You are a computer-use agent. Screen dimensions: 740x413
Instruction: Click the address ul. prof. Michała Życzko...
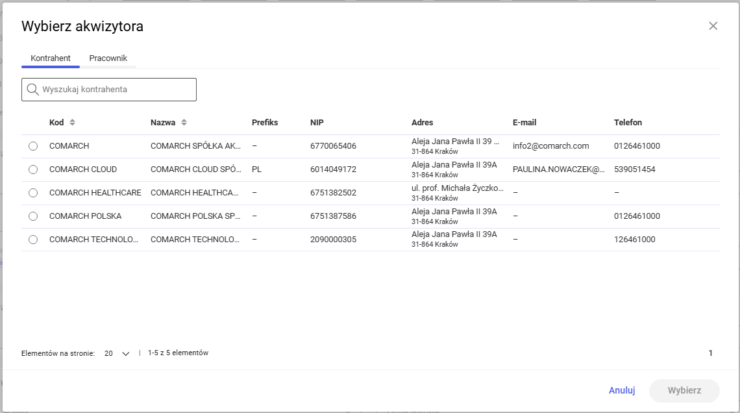(458, 188)
